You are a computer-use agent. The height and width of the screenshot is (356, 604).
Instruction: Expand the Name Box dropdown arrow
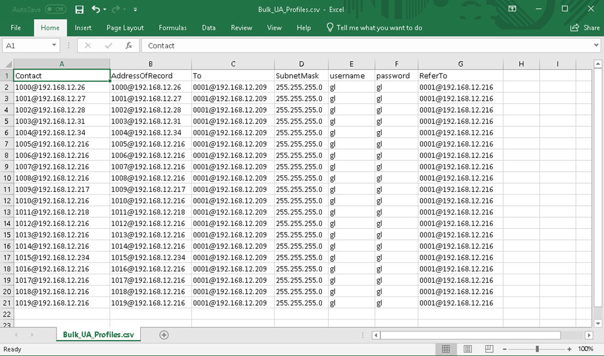tap(54, 45)
